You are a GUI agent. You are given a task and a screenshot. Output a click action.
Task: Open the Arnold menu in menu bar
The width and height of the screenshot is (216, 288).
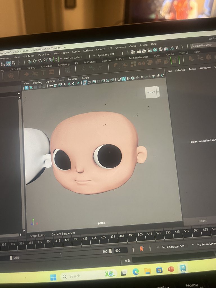tap(144, 45)
